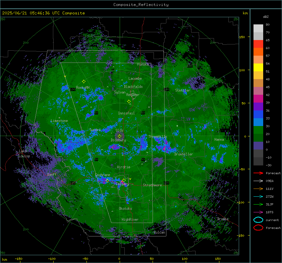Click the lightest gray 80 dBZ swatch
Screen dimensions: 282x263
(x=258, y=28)
